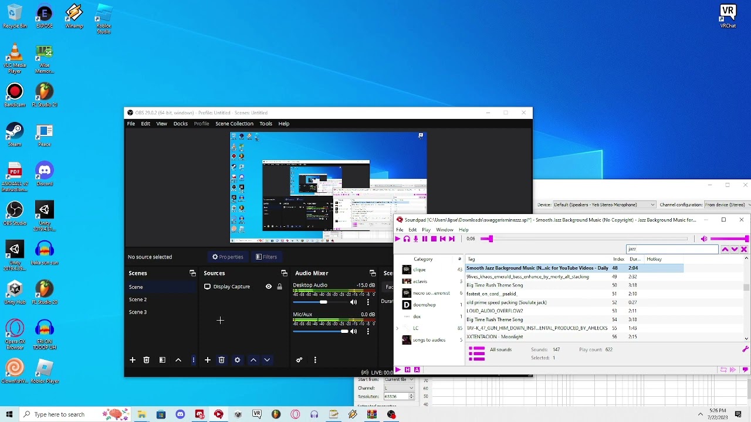The height and width of the screenshot is (422, 751).
Task: Click Soundpad microphone record icon
Action: 415,239
